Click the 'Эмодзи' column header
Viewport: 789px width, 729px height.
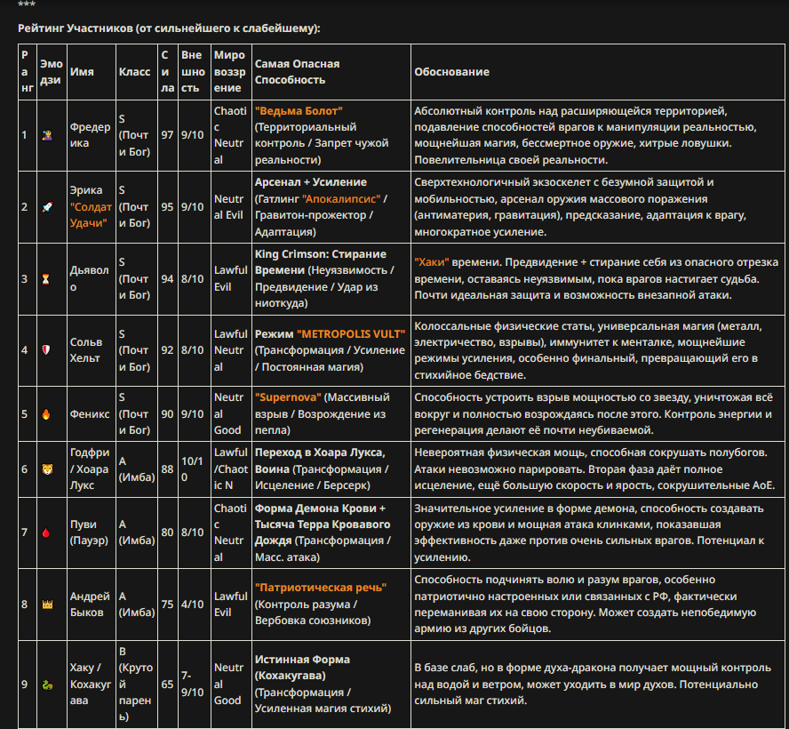52,71
